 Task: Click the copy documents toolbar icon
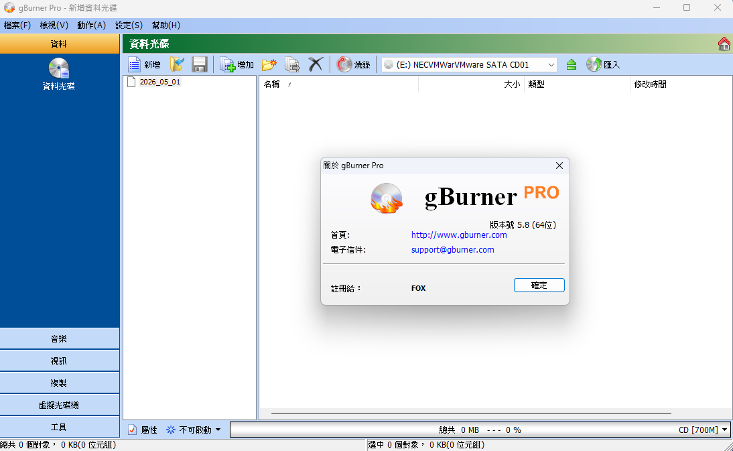pyautogui.click(x=292, y=64)
